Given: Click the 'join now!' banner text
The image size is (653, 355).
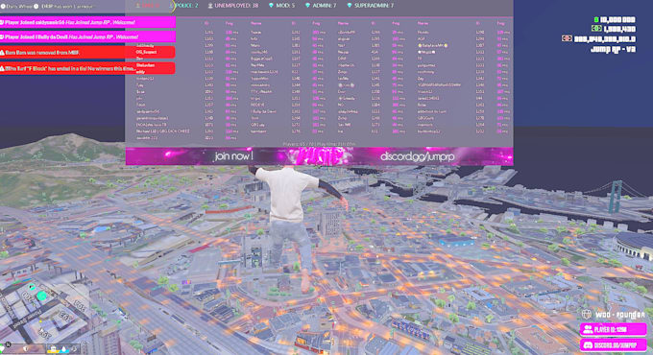Looking at the screenshot, I should (x=233, y=156).
